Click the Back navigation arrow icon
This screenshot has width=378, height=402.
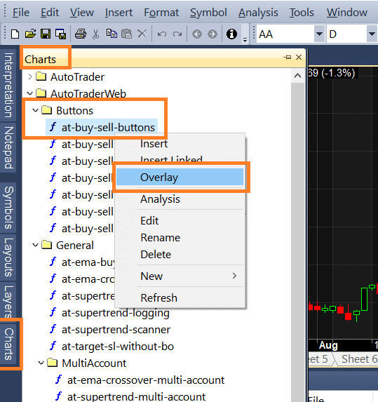click(x=197, y=34)
